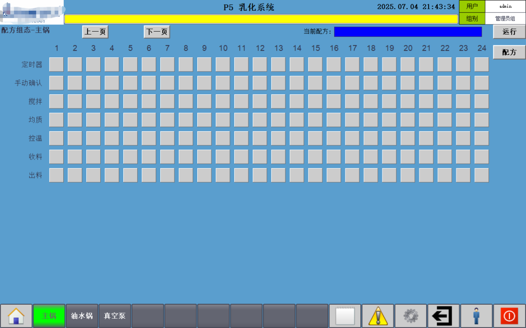Click the blue 当前配方 field
The width and height of the screenshot is (526, 328).
(408, 32)
